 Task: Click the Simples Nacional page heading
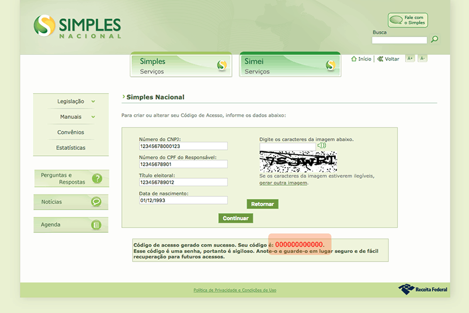(x=155, y=97)
